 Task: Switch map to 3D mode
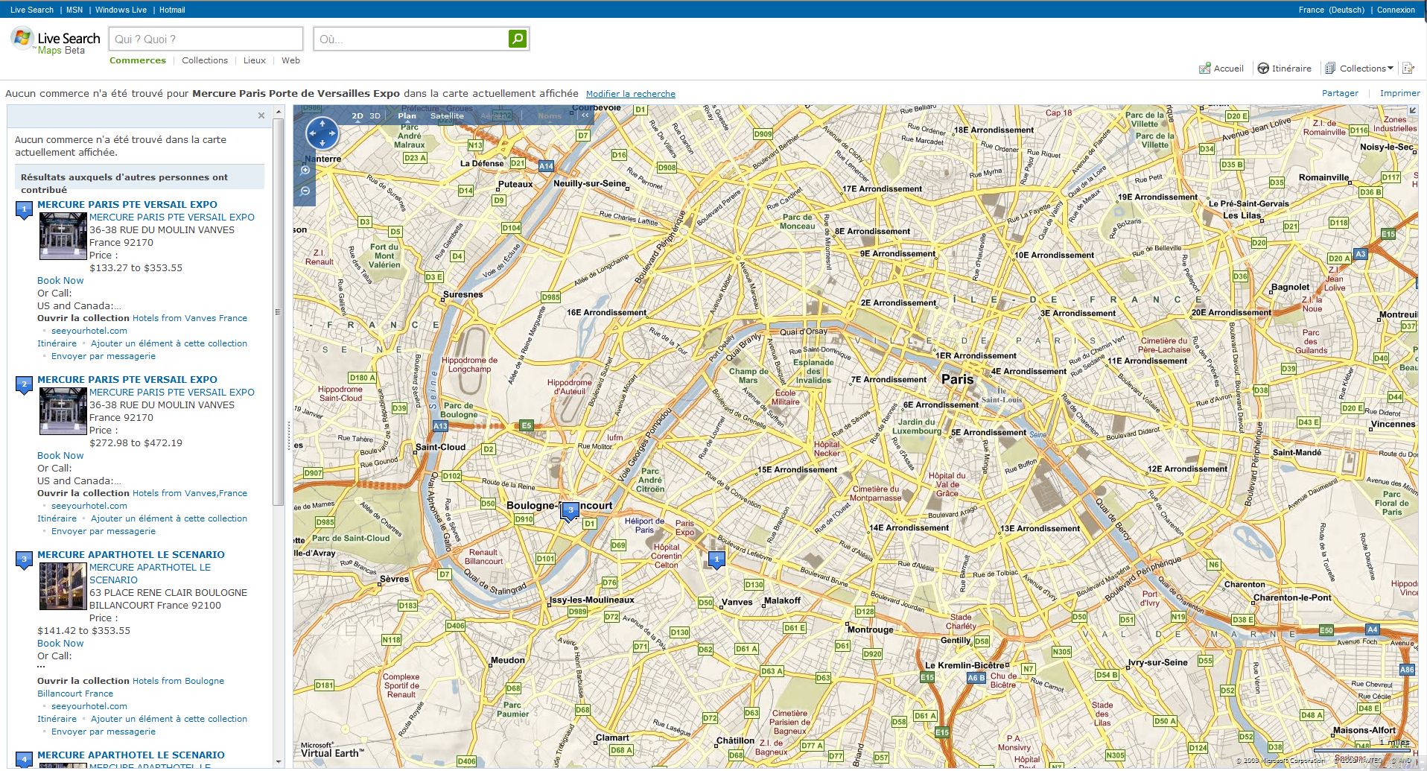(x=375, y=115)
